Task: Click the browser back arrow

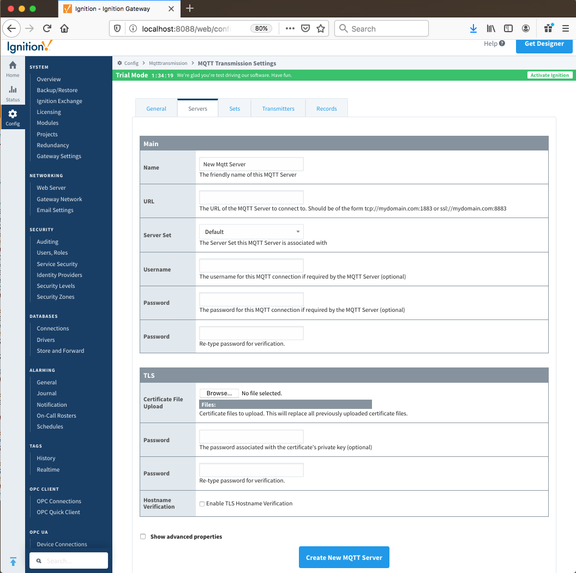Action: 11,28
